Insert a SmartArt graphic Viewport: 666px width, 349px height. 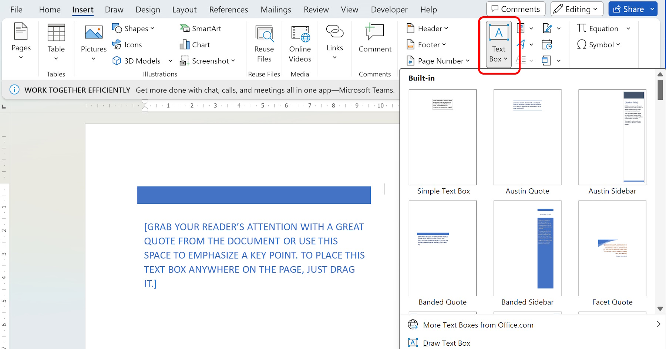[200, 28]
